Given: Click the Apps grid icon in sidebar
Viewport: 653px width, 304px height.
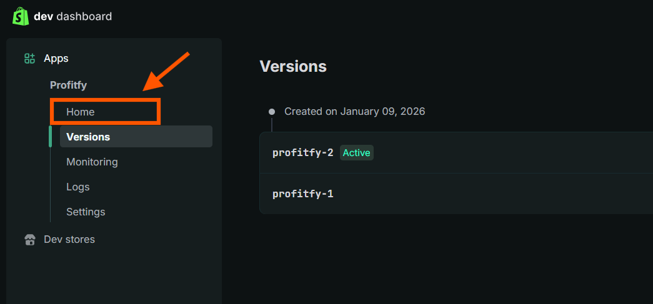Looking at the screenshot, I should tap(29, 59).
